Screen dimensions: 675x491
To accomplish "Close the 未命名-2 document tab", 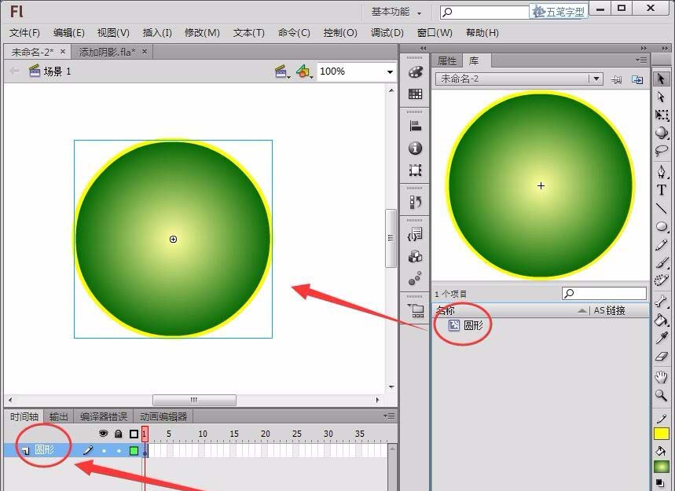I will (63, 51).
